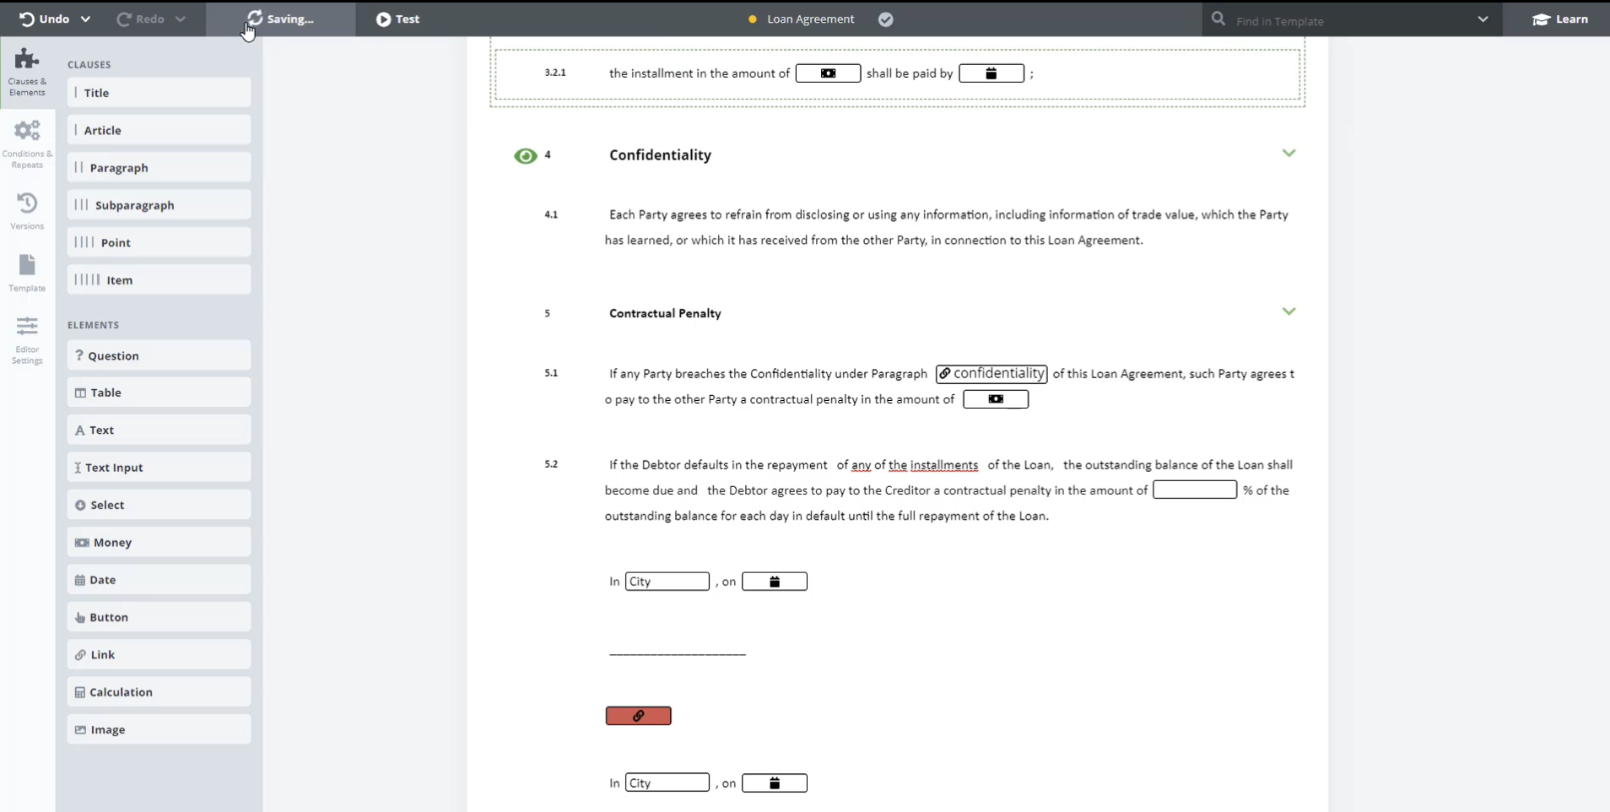Click the Saving status indicator
1610x812 pixels.
[x=280, y=19]
